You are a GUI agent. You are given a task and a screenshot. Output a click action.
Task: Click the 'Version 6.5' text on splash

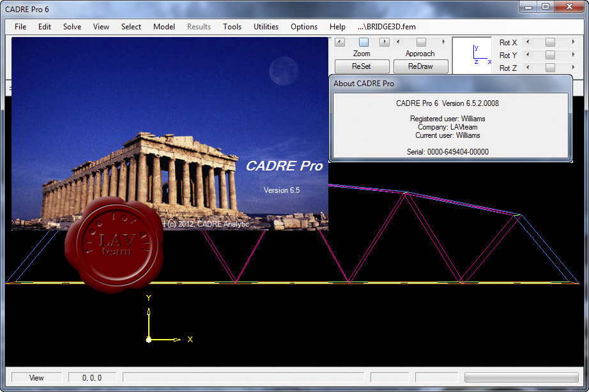coord(282,190)
